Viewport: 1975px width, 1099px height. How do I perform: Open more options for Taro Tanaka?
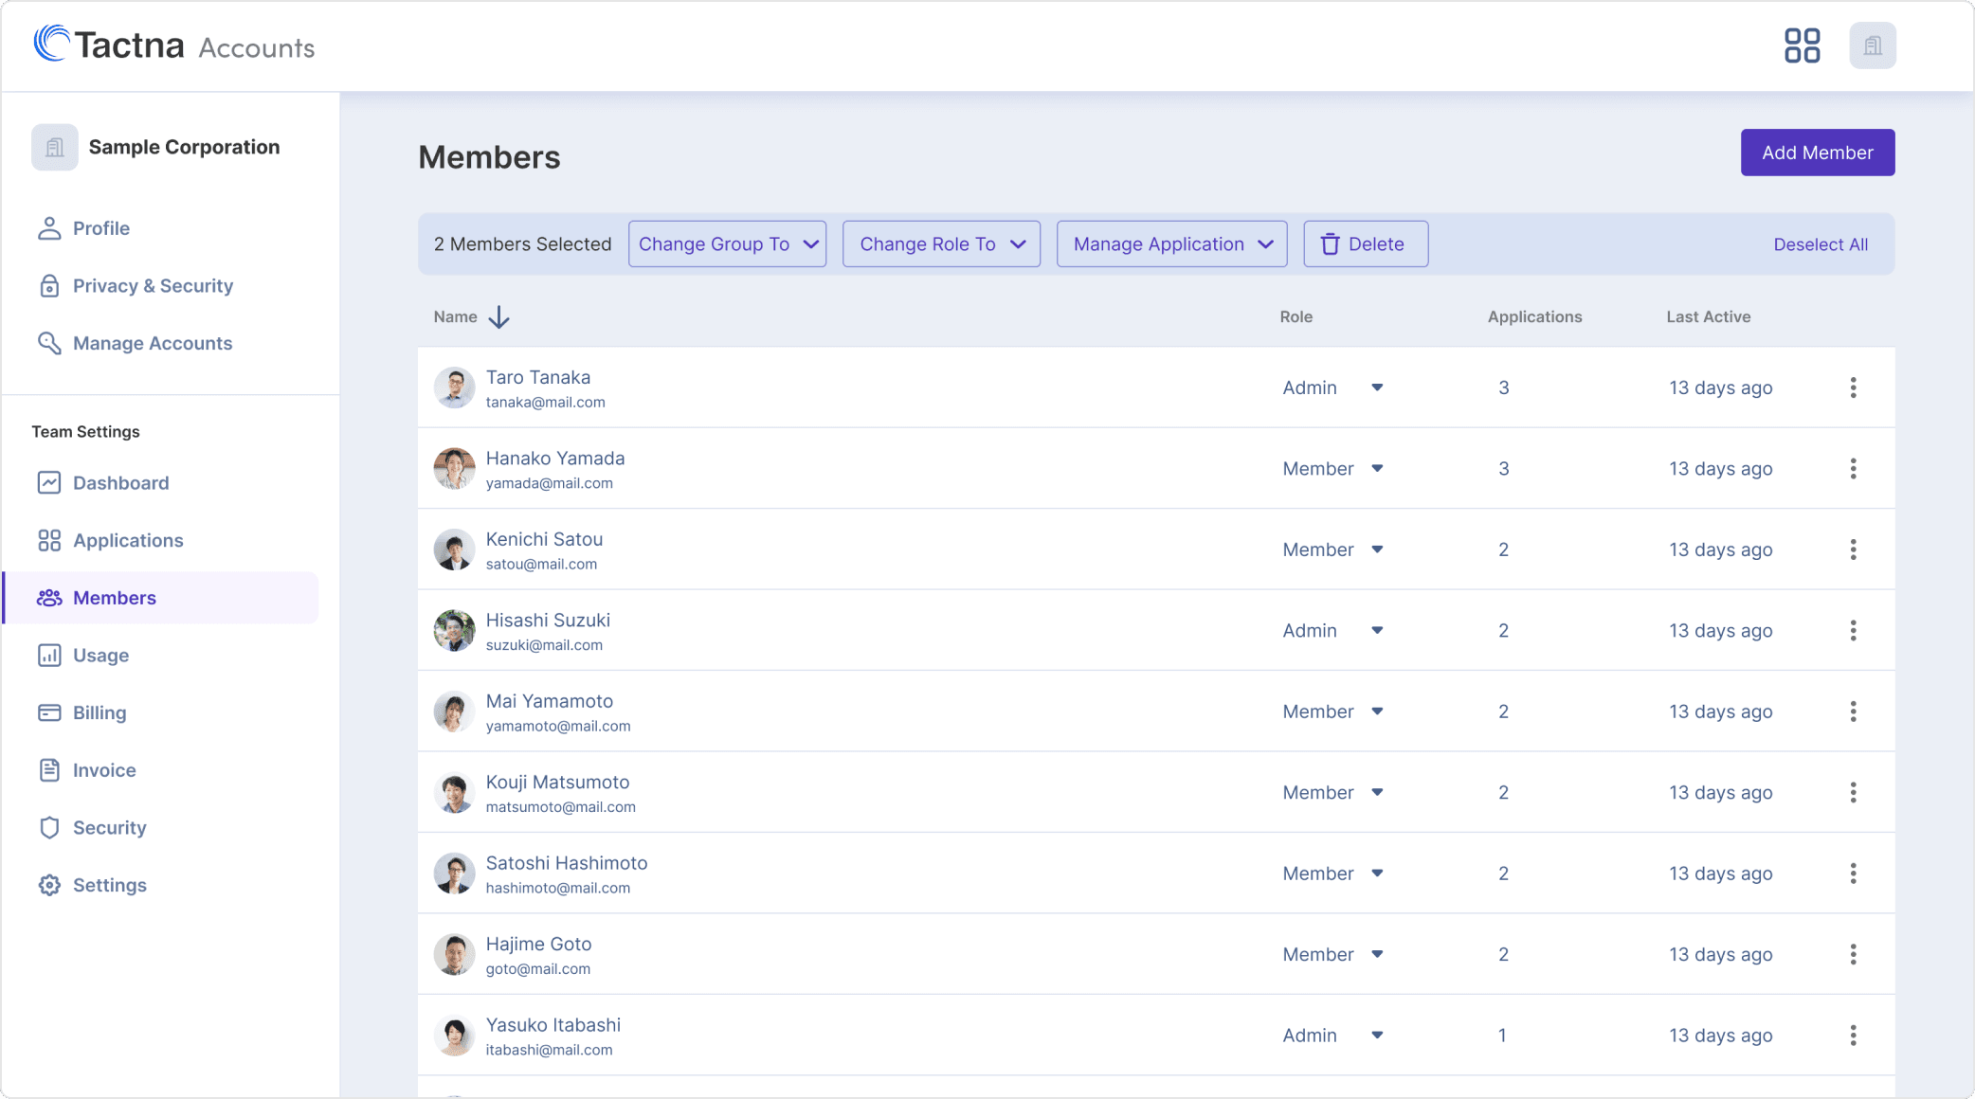tap(1853, 387)
